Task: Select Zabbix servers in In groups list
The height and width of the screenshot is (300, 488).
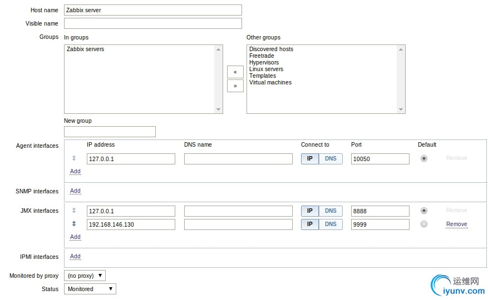Action: [85, 49]
